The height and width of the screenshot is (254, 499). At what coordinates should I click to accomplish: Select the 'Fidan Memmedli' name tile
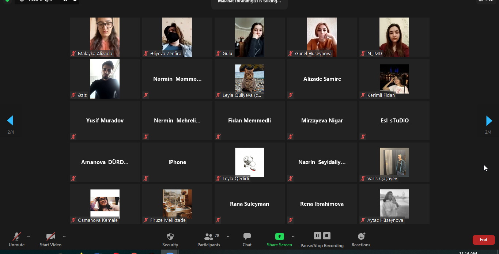[x=250, y=121]
